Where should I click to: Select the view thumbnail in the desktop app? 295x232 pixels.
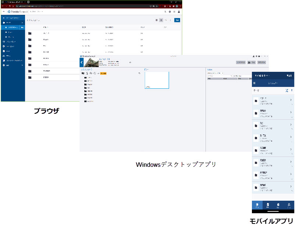point(157,80)
